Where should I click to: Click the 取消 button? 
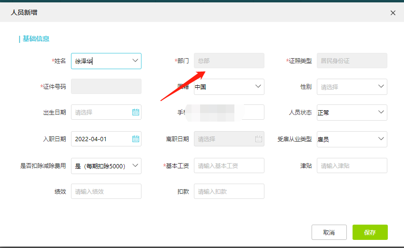click(329, 232)
